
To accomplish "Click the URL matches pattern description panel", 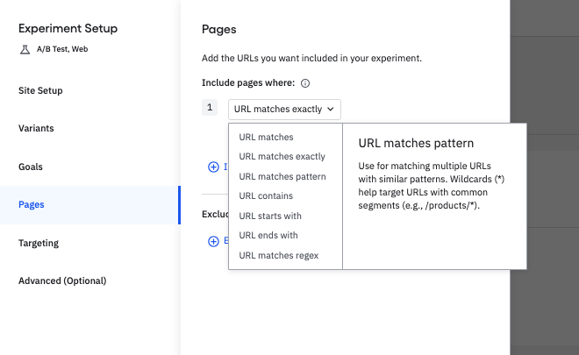I will [434, 195].
